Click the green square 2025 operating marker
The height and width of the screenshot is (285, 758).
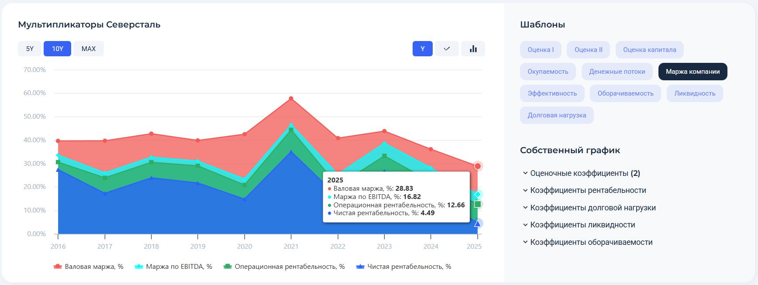point(478,204)
